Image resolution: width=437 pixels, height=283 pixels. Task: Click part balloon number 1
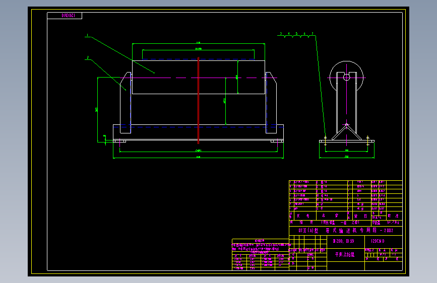[x=88, y=35]
